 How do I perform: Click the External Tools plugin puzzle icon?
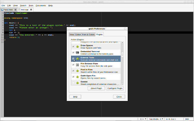[x=78, y=59]
